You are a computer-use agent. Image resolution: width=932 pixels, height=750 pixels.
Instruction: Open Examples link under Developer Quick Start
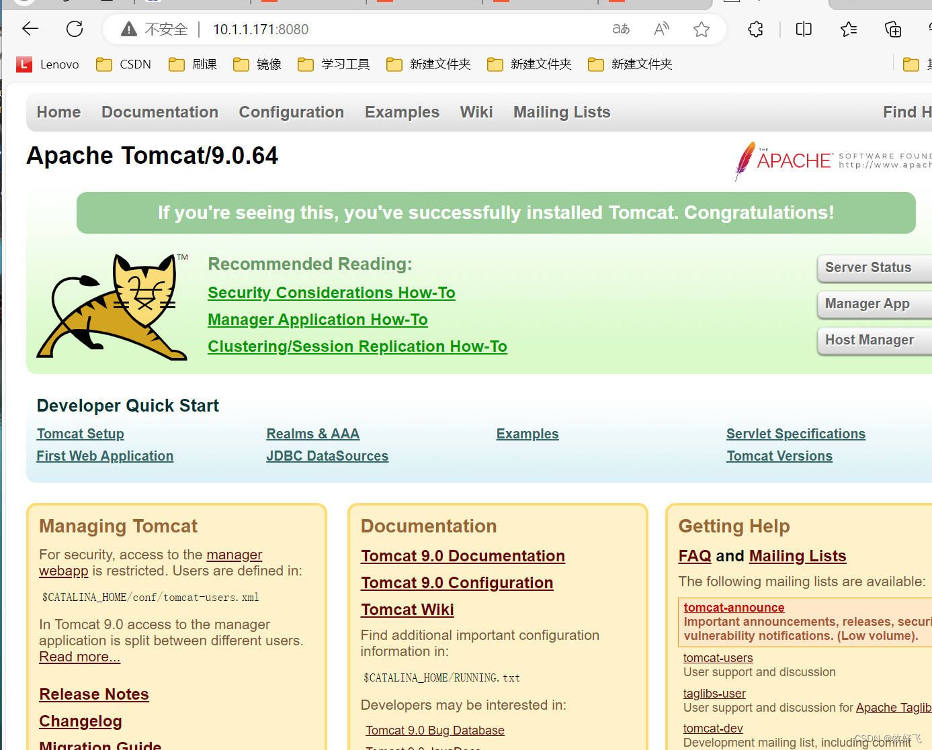[x=527, y=434]
